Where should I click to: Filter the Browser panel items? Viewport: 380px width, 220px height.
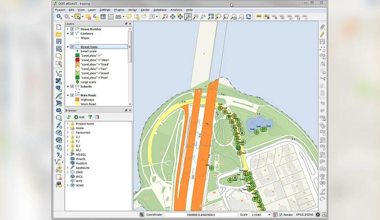90,117
